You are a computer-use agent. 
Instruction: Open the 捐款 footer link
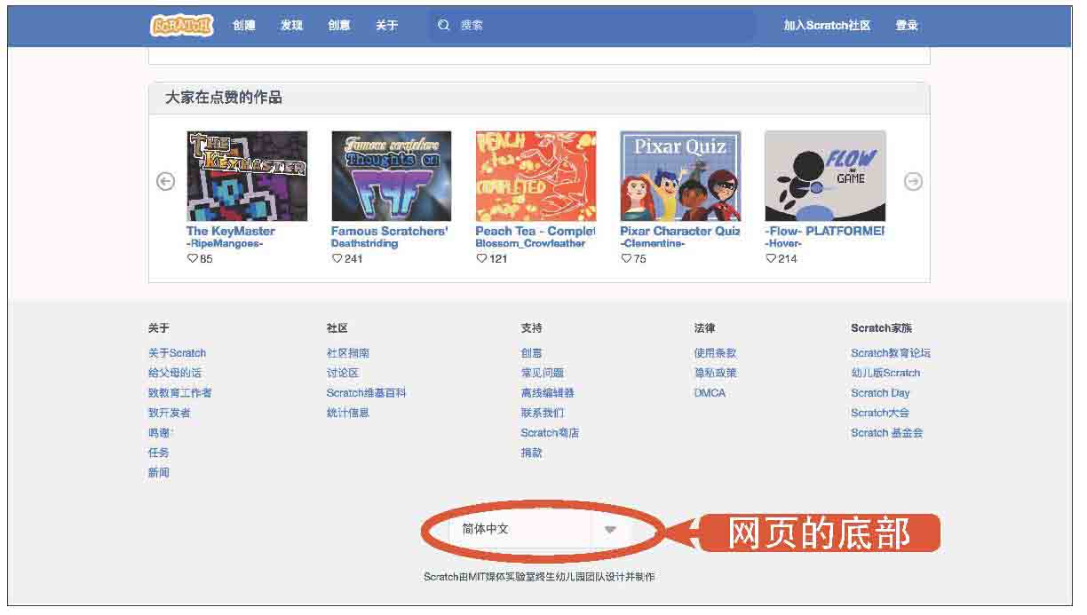pos(531,453)
